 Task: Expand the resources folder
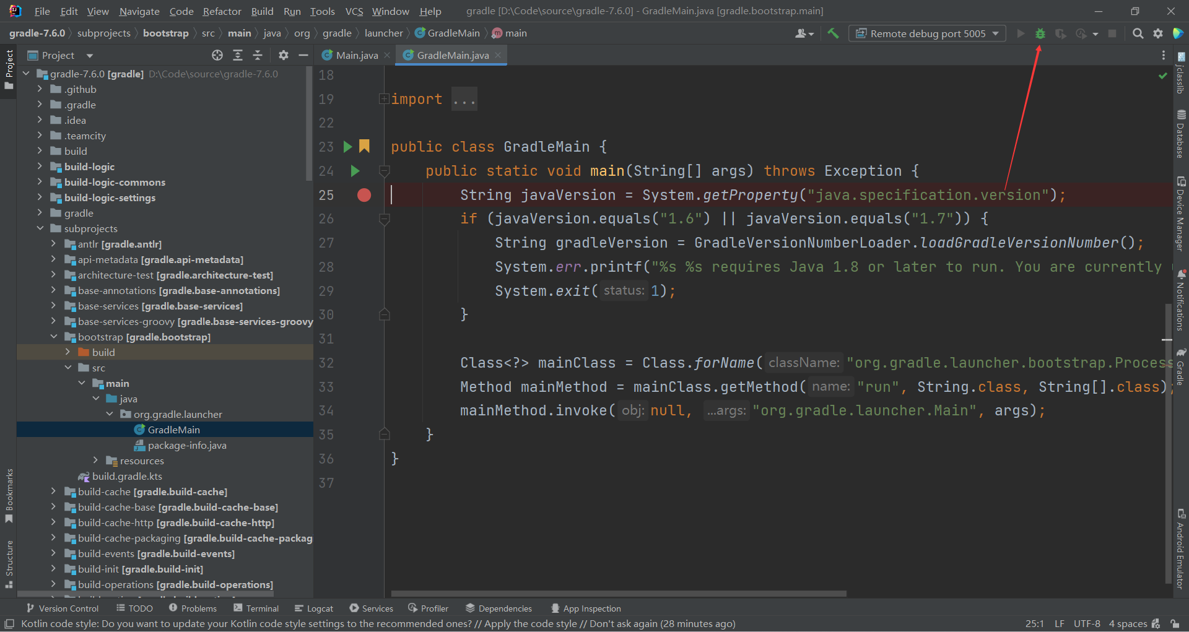95,461
